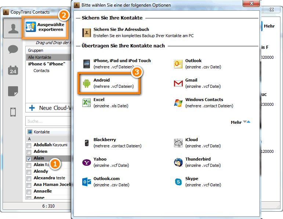Check Alendy contact checkbox
Viewport: 283px width, 219px height.
[x=29, y=172]
